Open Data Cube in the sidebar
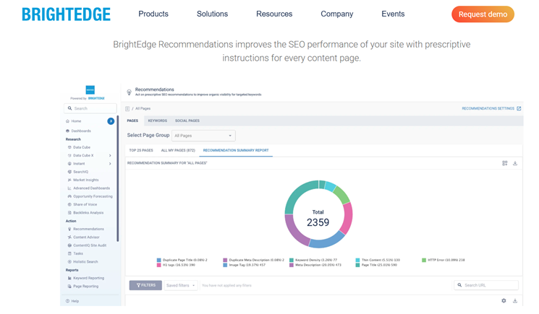 tap(82, 147)
